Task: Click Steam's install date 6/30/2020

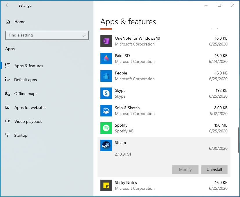Action: pyautogui.click(x=218, y=148)
